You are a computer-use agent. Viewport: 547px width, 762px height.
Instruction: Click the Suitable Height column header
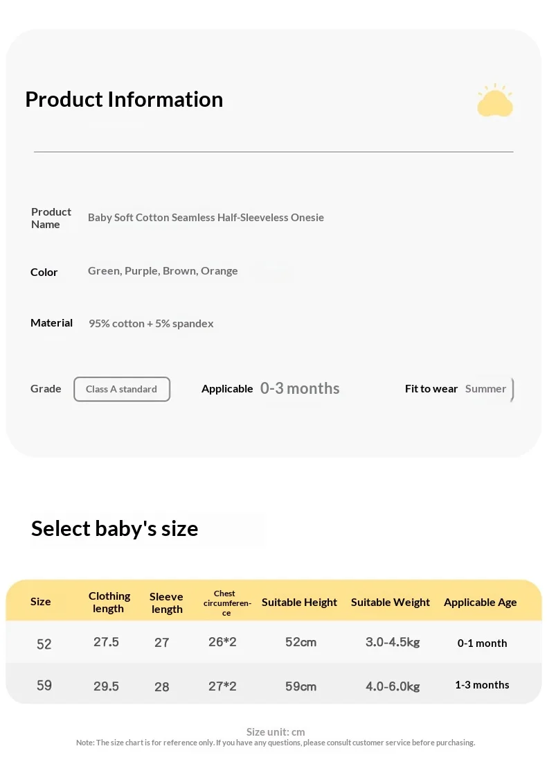[x=300, y=602]
